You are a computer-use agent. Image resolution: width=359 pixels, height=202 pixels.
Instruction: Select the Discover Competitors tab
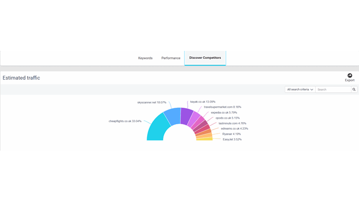205,58
